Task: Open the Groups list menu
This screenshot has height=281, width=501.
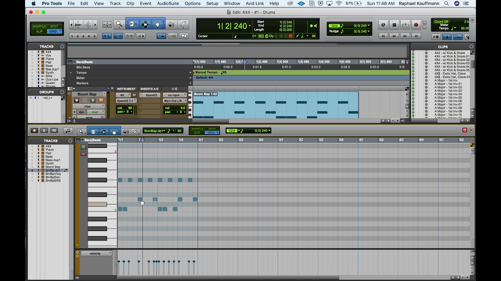Action: 62,92
